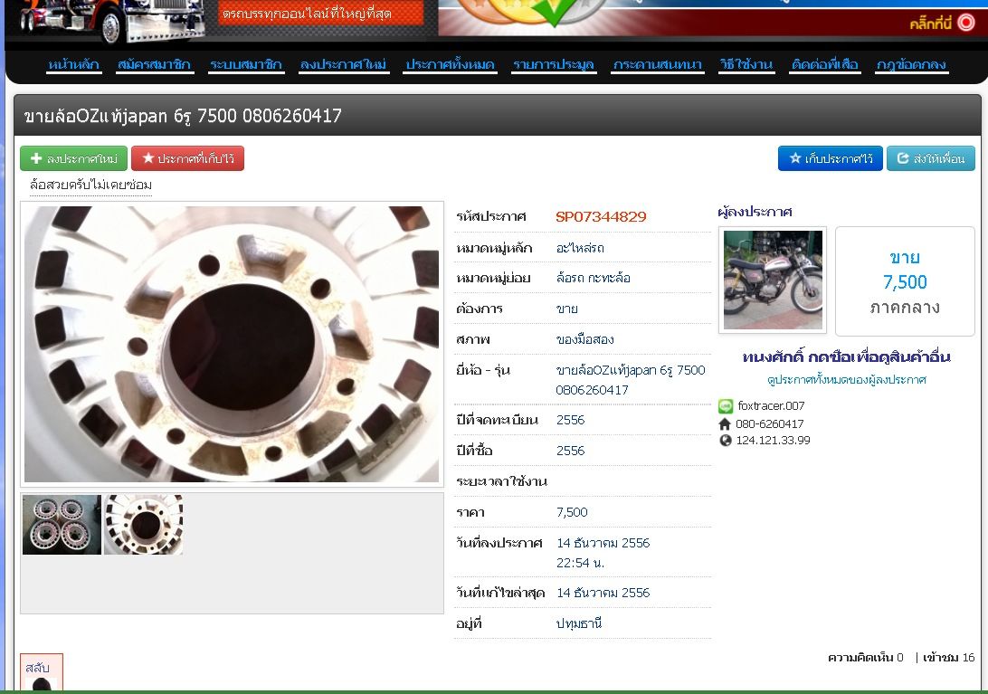Click the green ลงประกาศใหม่ button
This screenshot has width=988, height=694.
[73, 158]
